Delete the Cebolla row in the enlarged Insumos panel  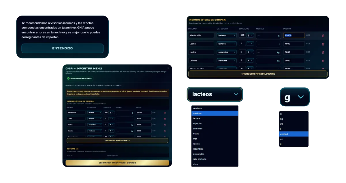[x=323, y=61]
